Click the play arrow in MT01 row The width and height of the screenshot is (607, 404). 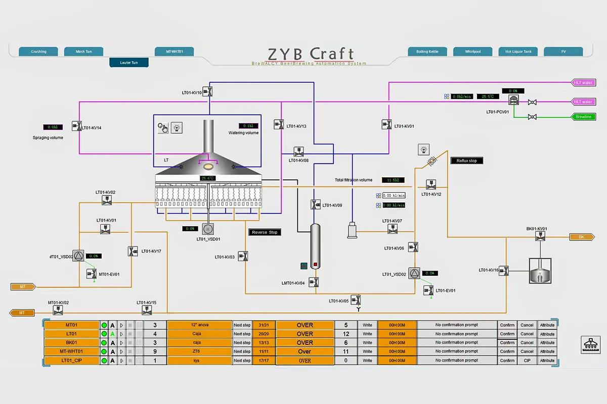(121, 325)
